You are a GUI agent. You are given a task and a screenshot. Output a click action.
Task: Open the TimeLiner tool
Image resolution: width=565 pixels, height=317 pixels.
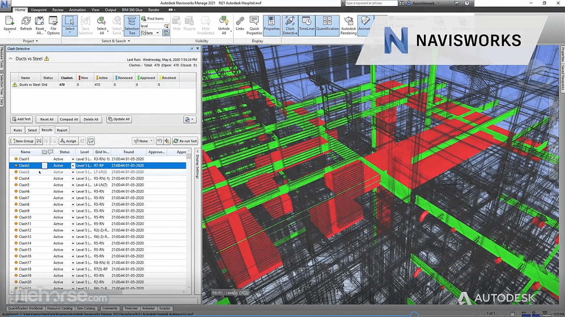[x=307, y=25]
